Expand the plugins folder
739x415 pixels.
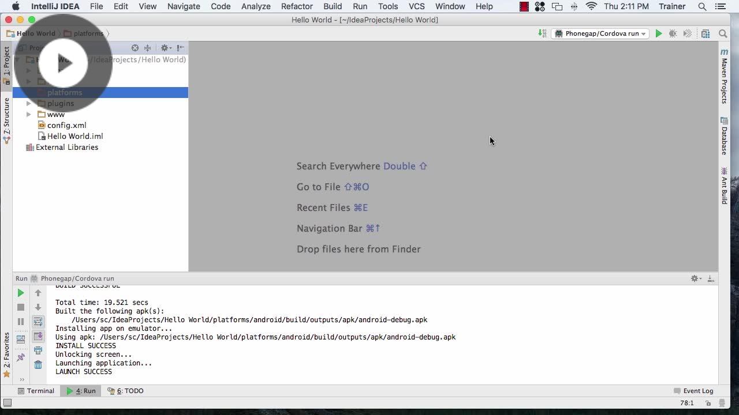click(29, 103)
